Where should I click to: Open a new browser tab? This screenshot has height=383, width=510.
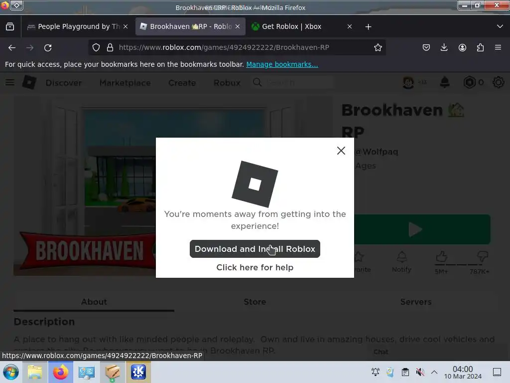pos(368,27)
